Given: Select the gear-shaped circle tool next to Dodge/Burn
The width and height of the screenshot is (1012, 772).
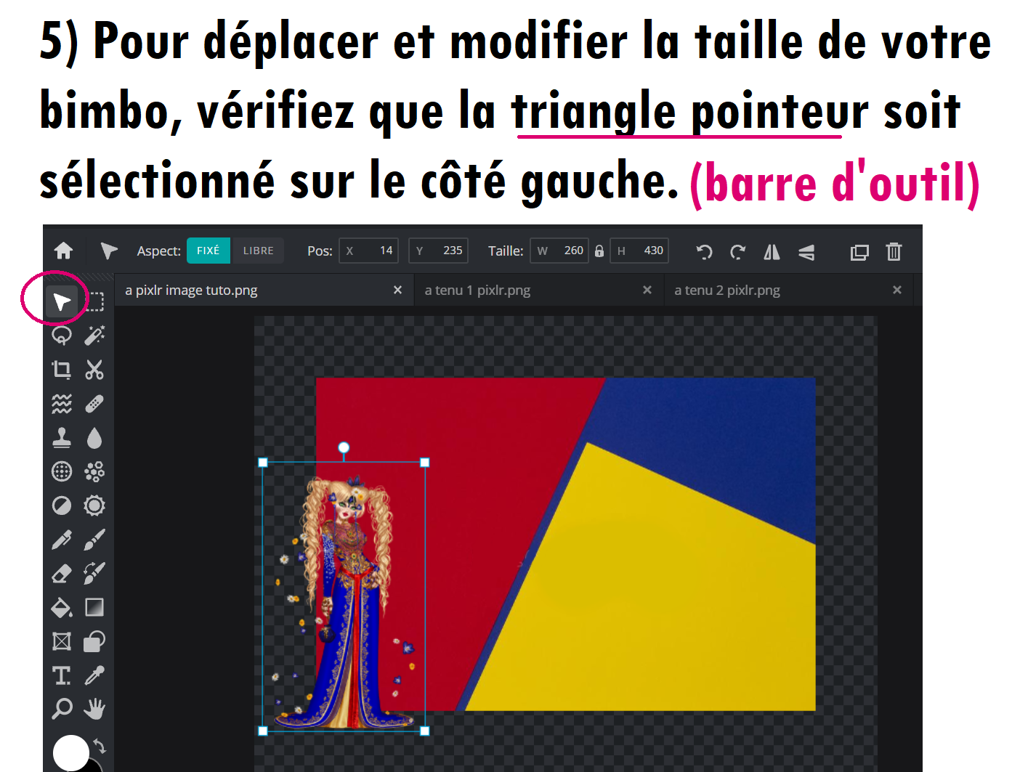Looking at the screenshot, I should [94, 505].
